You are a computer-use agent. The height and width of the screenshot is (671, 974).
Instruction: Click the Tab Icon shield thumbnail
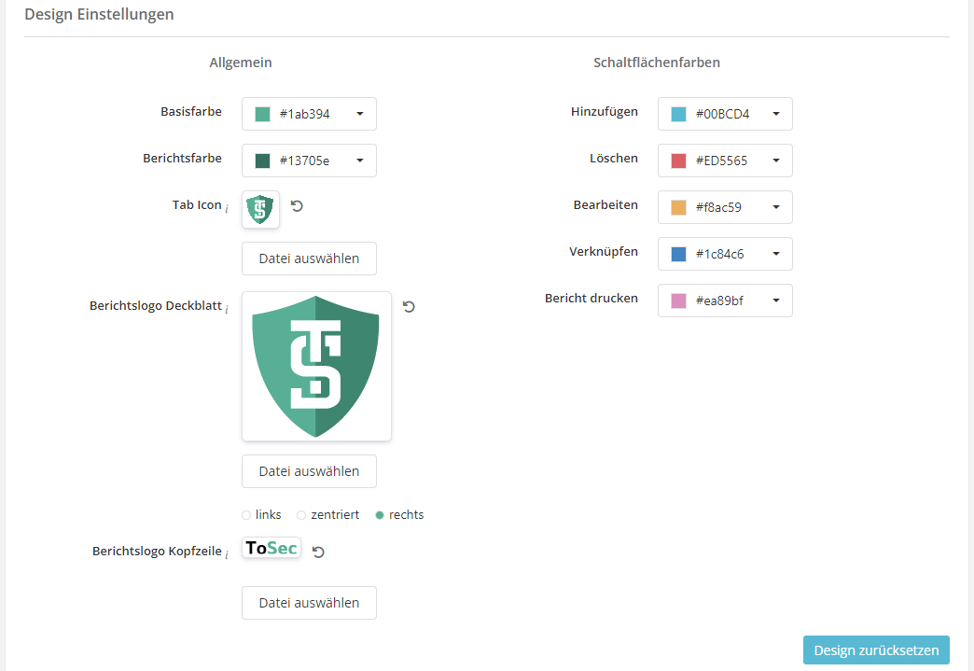[x=260, y=209]
